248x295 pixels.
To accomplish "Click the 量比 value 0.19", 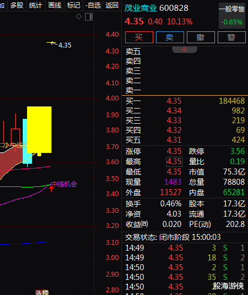I will pyautogui.click(x=237, y=162).
